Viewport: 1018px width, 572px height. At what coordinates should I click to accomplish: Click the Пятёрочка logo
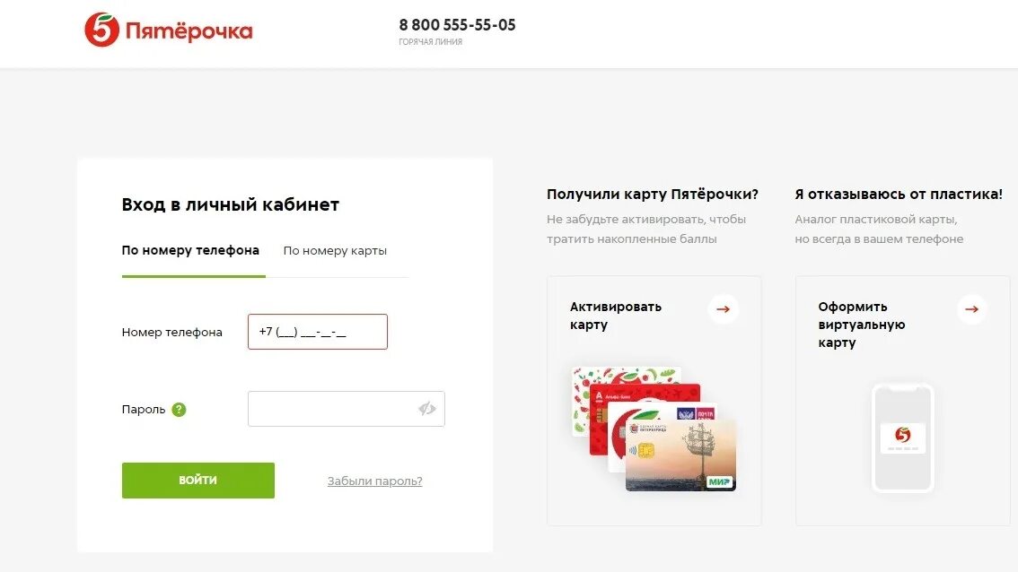168,30
